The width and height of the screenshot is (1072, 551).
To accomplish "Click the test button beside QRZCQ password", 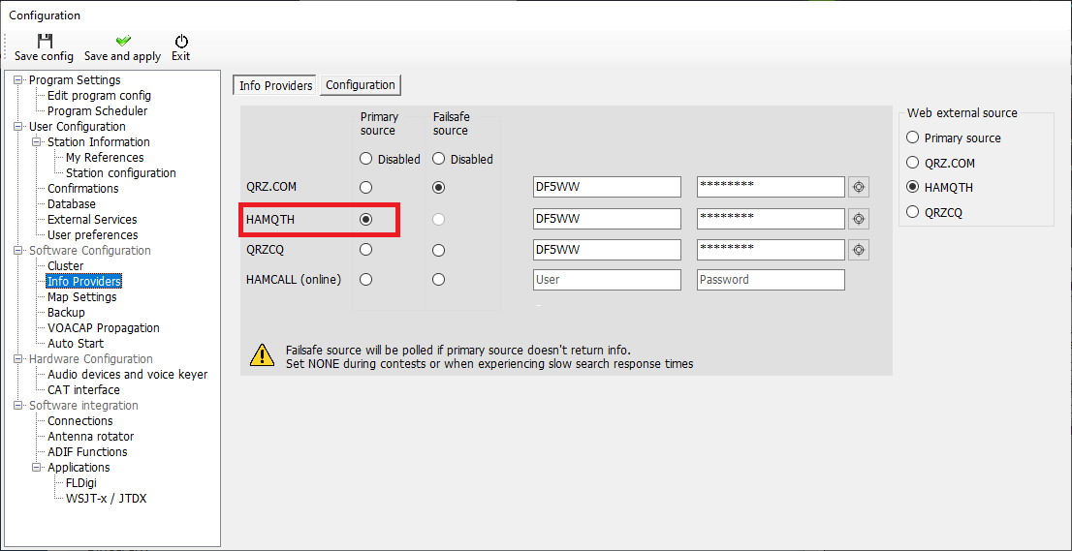I will 859,250.
